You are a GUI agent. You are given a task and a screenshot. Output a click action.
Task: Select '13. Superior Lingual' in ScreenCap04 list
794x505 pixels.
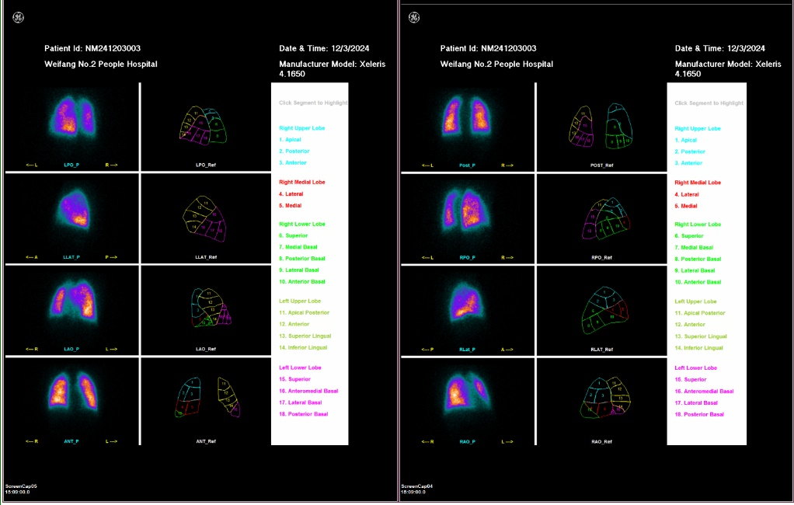[x=701, y=336]
